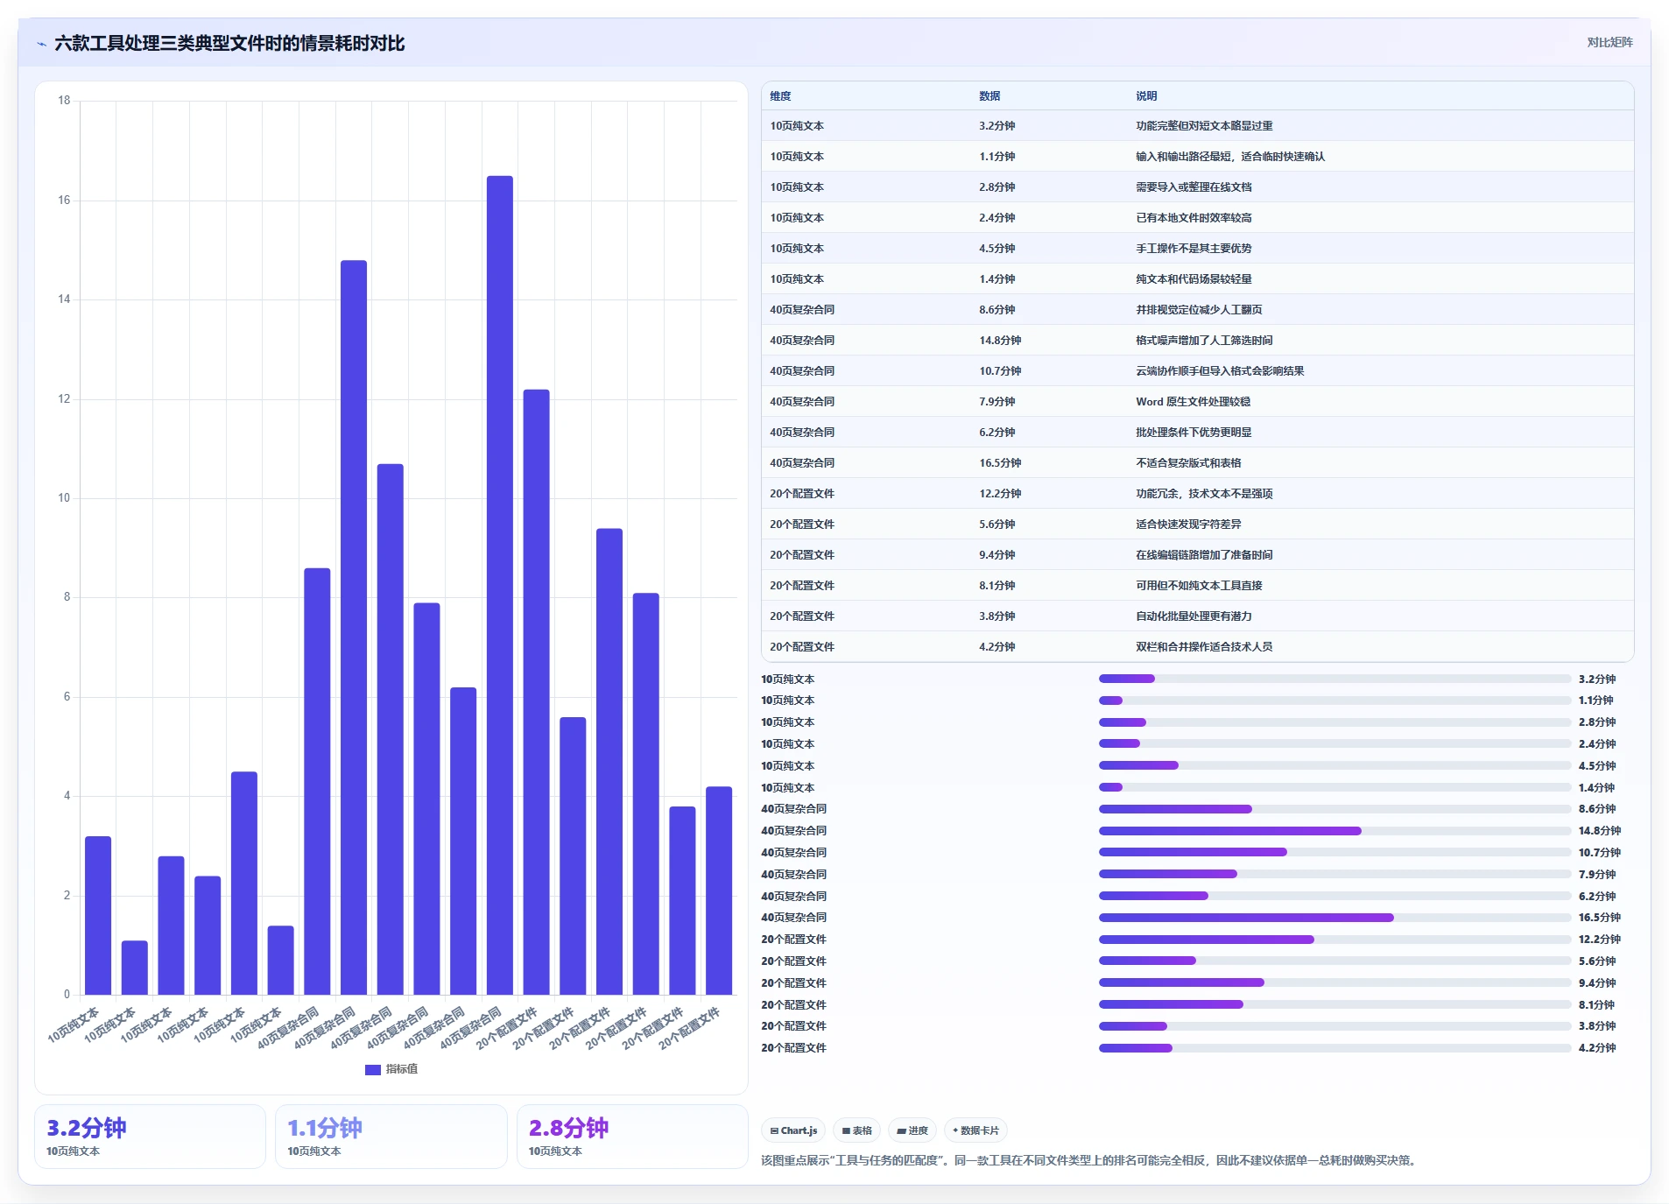Select the table row 'Word 原生文件处理较稳'
Viewport: 1669px width, 1204px height.
1197,402
